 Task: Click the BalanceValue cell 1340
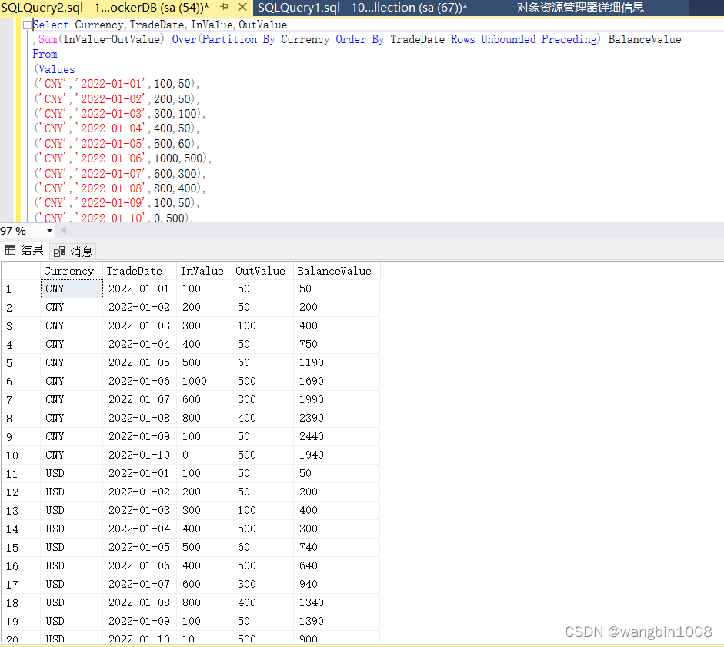tap(336, 602)
